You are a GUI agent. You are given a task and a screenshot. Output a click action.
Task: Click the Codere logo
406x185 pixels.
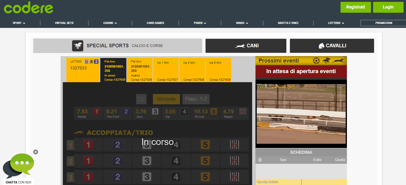coord(29,8)
